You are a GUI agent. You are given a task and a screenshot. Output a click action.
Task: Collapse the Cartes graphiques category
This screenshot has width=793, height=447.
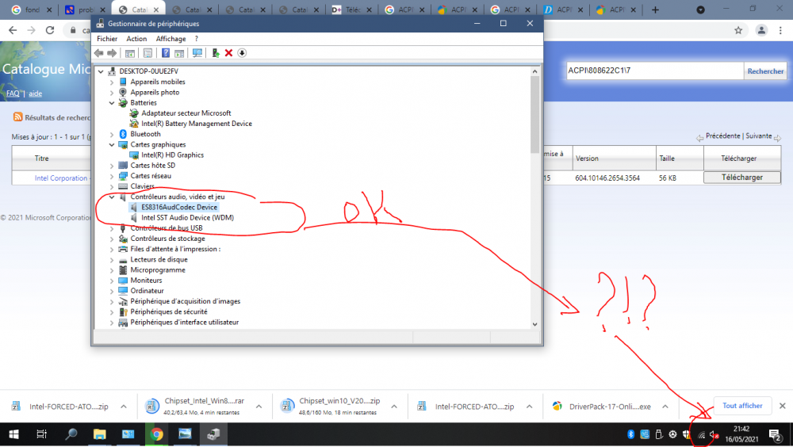[112, 144]
